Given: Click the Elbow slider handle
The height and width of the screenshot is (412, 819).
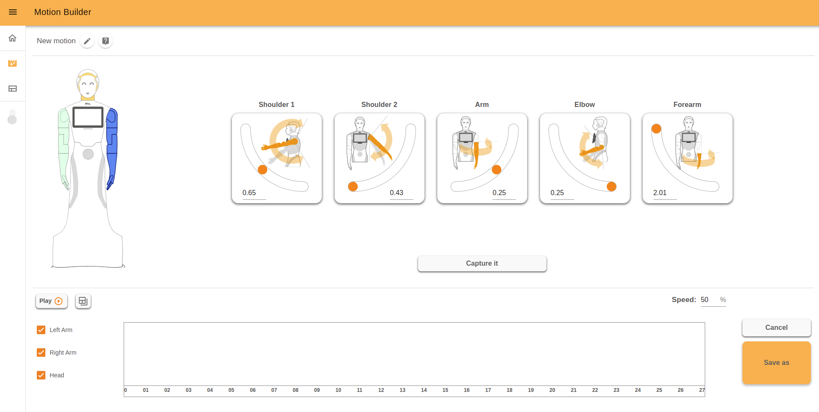Looking at the screenshot, I should tap(611, 187).
